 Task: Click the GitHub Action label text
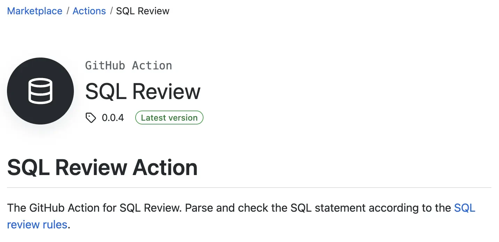click(x=129, y=65)
